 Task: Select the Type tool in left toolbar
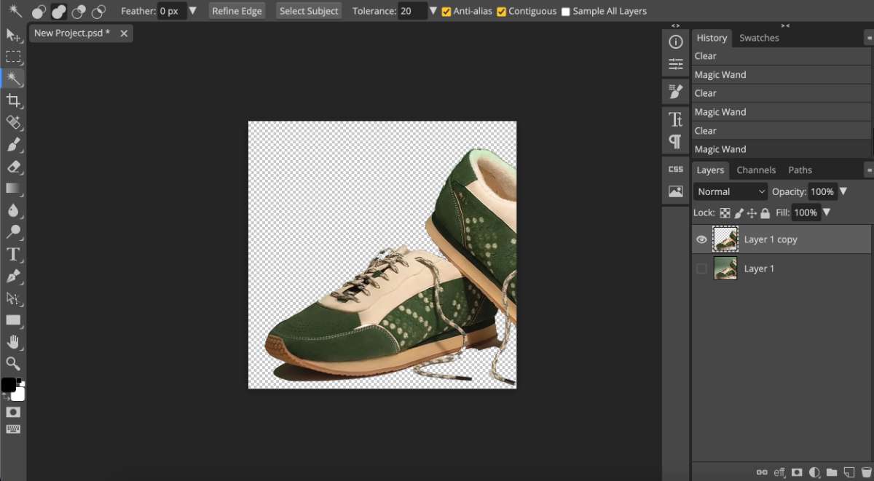tap(13, 254)
